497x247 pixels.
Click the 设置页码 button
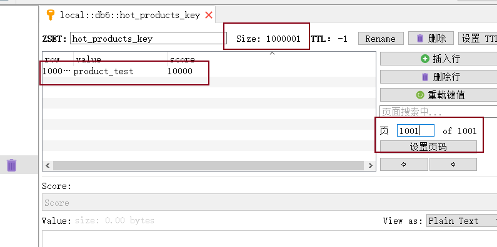click(x=428, y=147)
